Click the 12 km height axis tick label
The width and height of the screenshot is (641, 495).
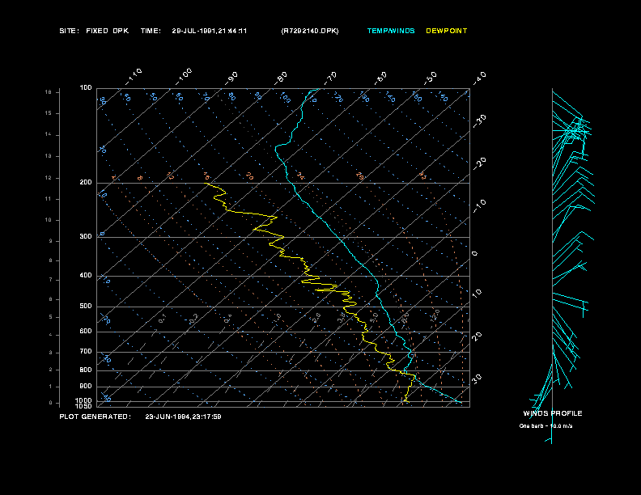point(49,178)
